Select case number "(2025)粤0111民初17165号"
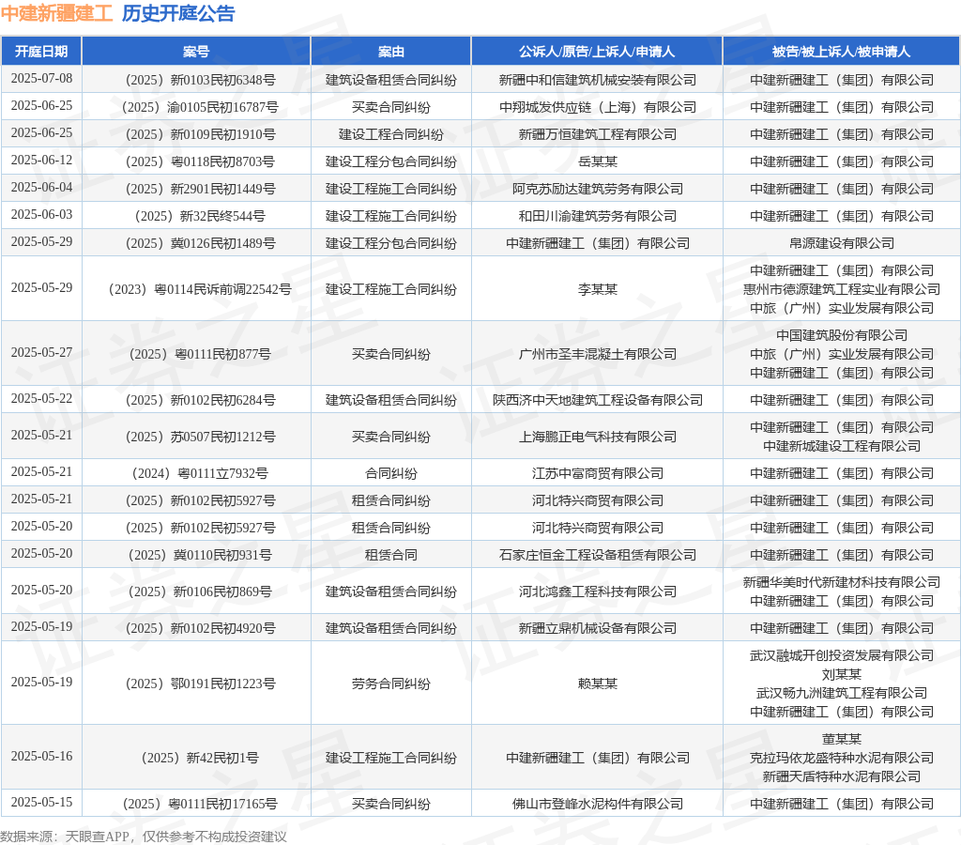Screen dimensions: 961x845 click(196, 804)
